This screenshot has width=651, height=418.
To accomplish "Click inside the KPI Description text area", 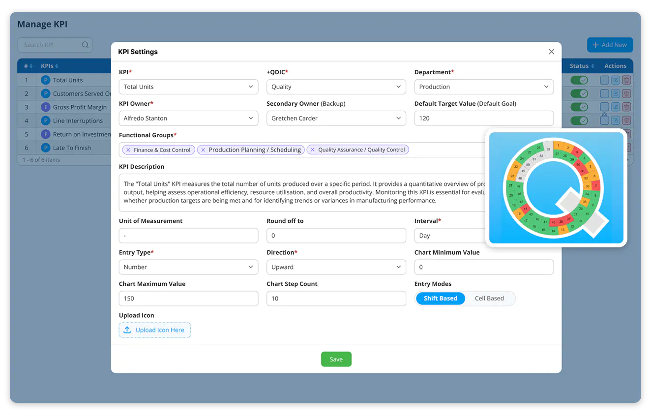I will click(x=302, y=192).
